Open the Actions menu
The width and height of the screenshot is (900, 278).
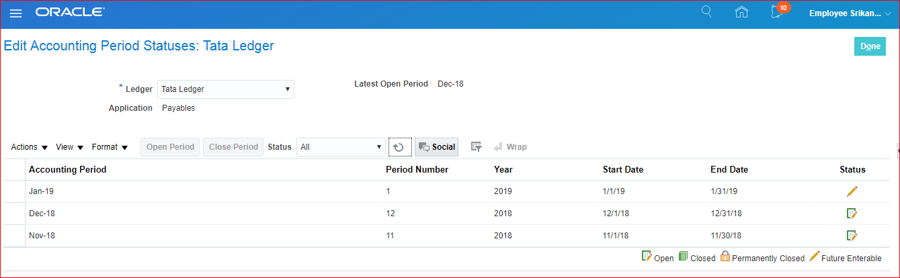[29, 147]
